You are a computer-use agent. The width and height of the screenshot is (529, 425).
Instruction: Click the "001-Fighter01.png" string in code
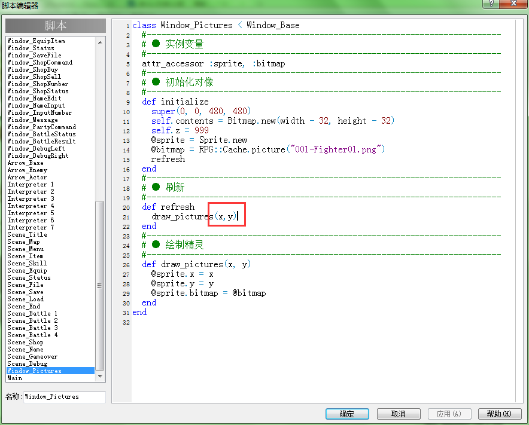coord(336,149)
